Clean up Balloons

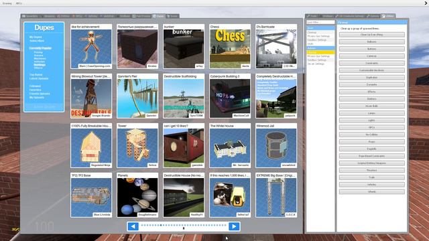372,42
